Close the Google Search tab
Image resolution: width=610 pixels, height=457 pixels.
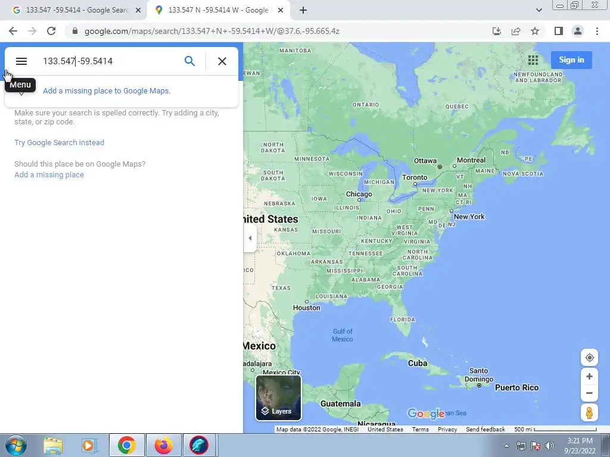point(138,11)
